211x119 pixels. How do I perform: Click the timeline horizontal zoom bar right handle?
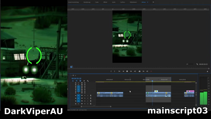tap(110, 106)
